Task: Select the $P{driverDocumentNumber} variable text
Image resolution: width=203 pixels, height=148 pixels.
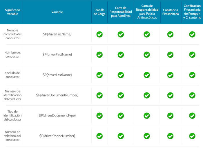Action: pos(57,95)
